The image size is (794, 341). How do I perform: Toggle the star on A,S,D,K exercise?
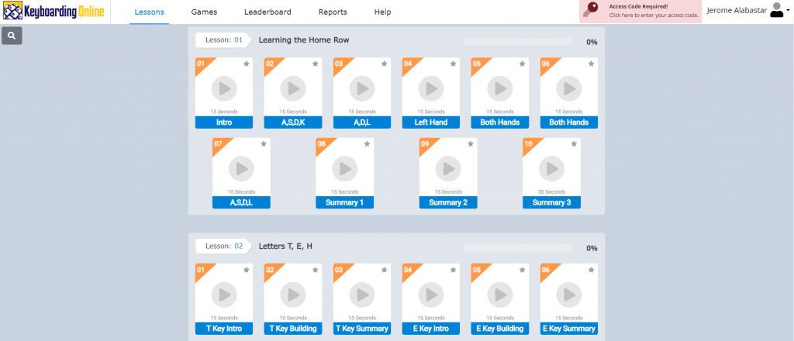tap(316, 64)
